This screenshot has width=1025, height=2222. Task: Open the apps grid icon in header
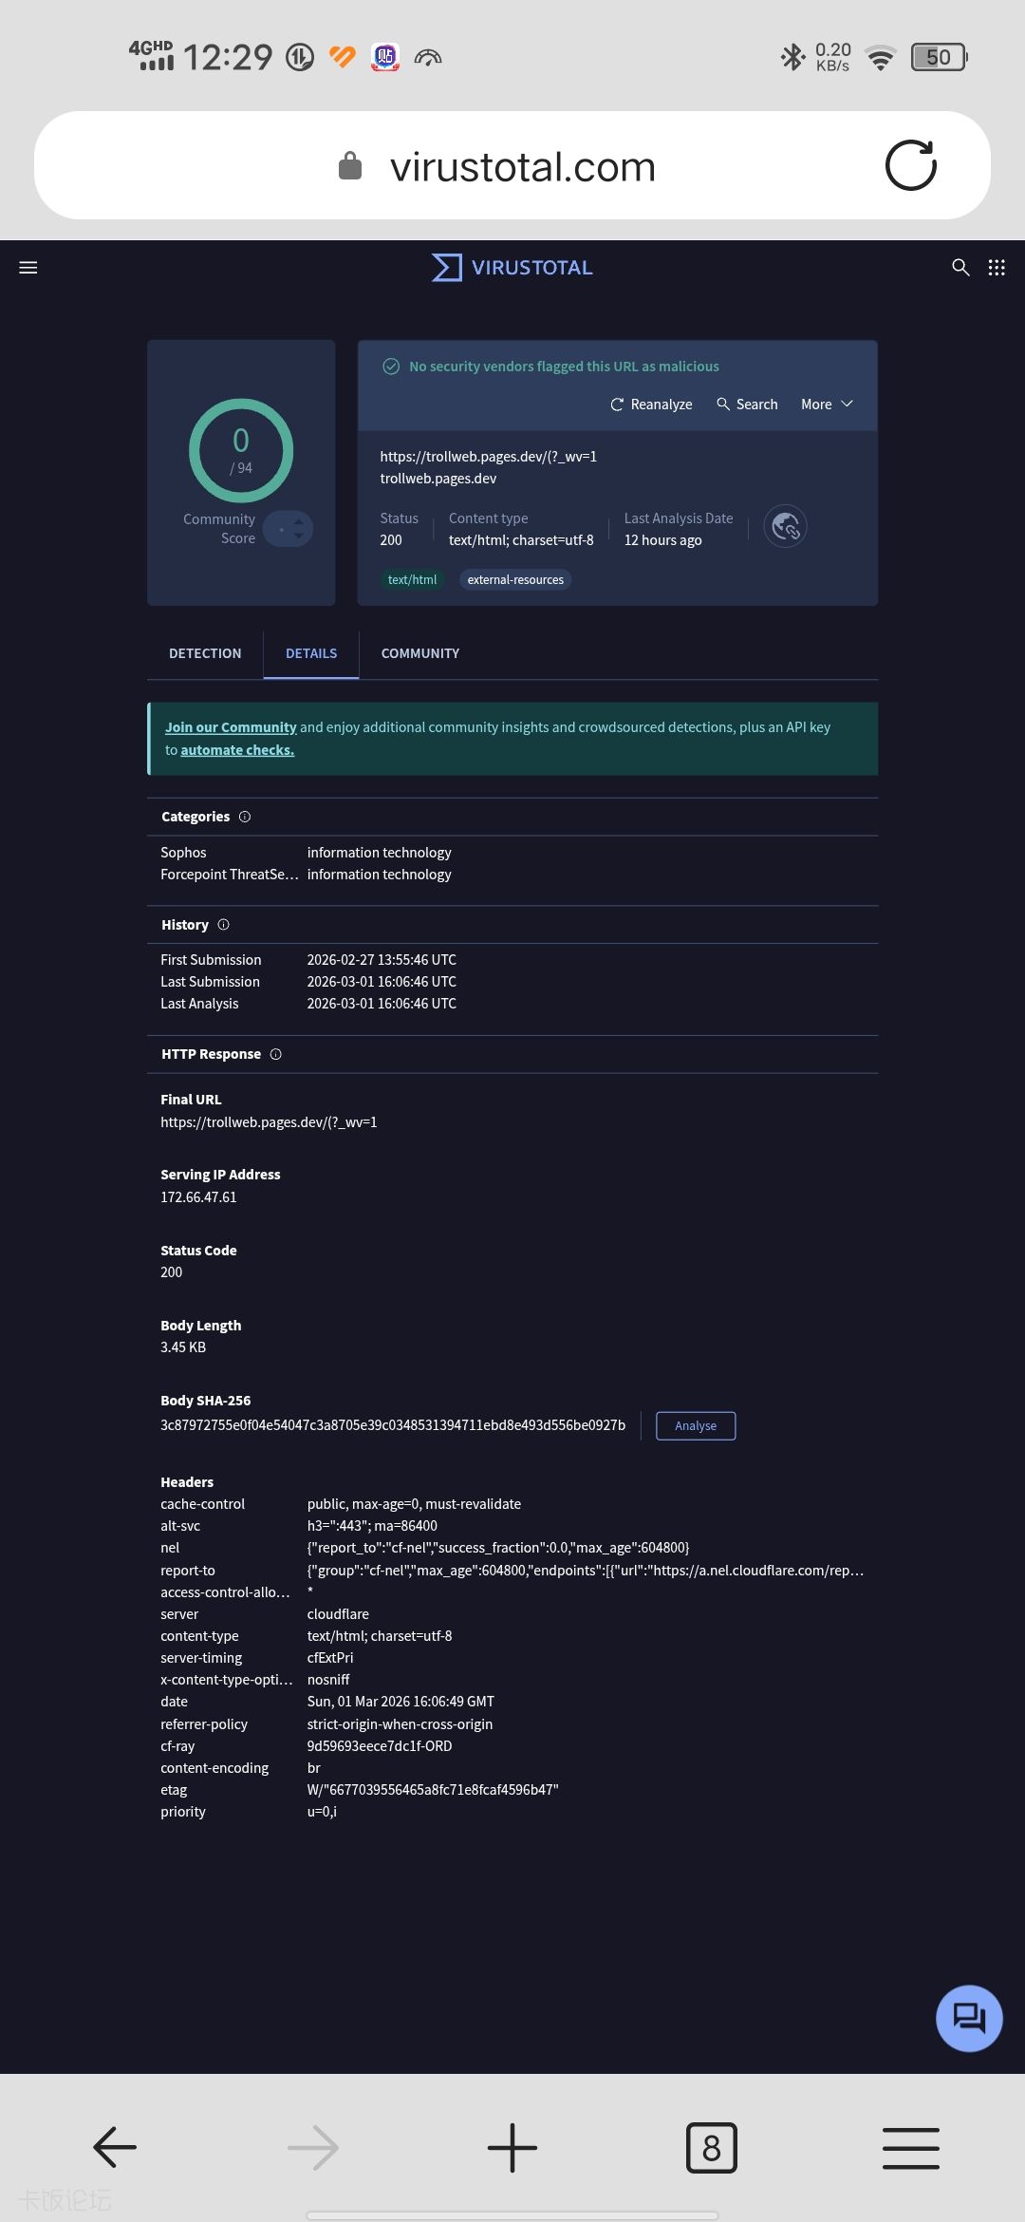pos(997,268)
